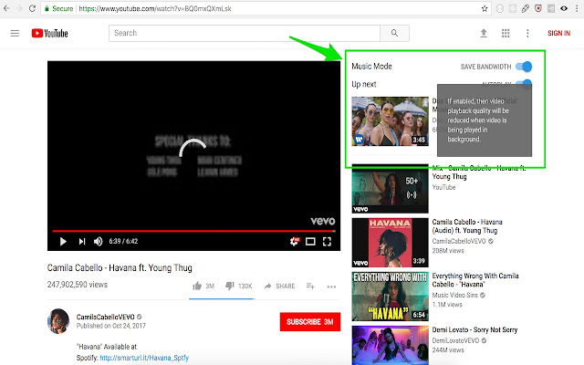Open Everything Wrong With Camila Cabello title
This screenshot has height=365, width=584.
(475, 280)
